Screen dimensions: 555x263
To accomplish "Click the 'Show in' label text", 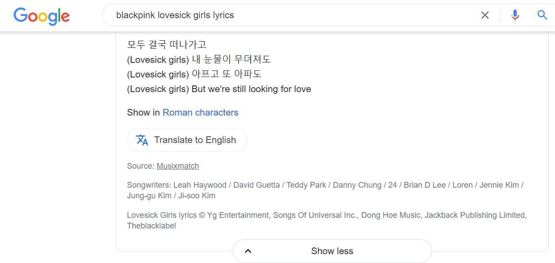I will click(x=143, y=112).
